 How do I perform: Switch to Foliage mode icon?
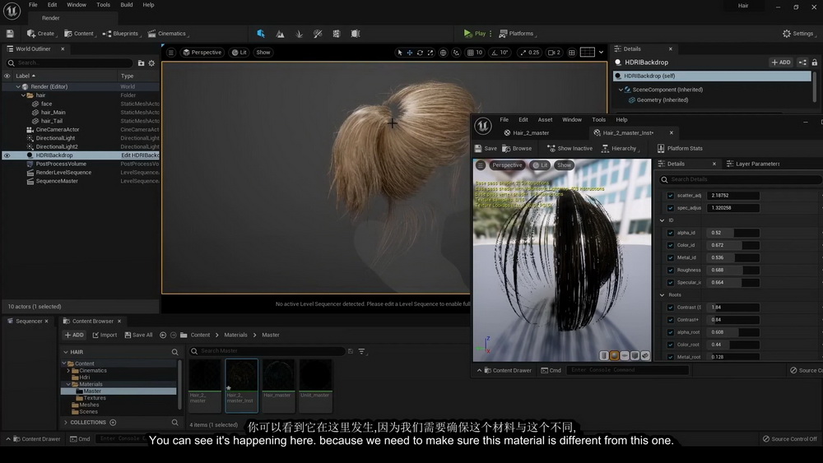pyautogui.click(x=300, y=34)
